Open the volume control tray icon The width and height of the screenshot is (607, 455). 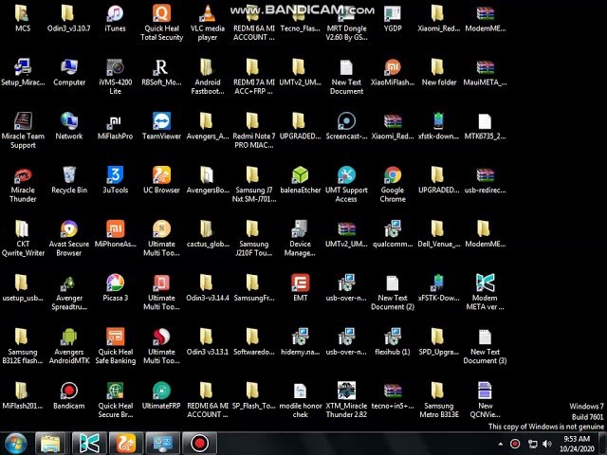click(546, 445)
